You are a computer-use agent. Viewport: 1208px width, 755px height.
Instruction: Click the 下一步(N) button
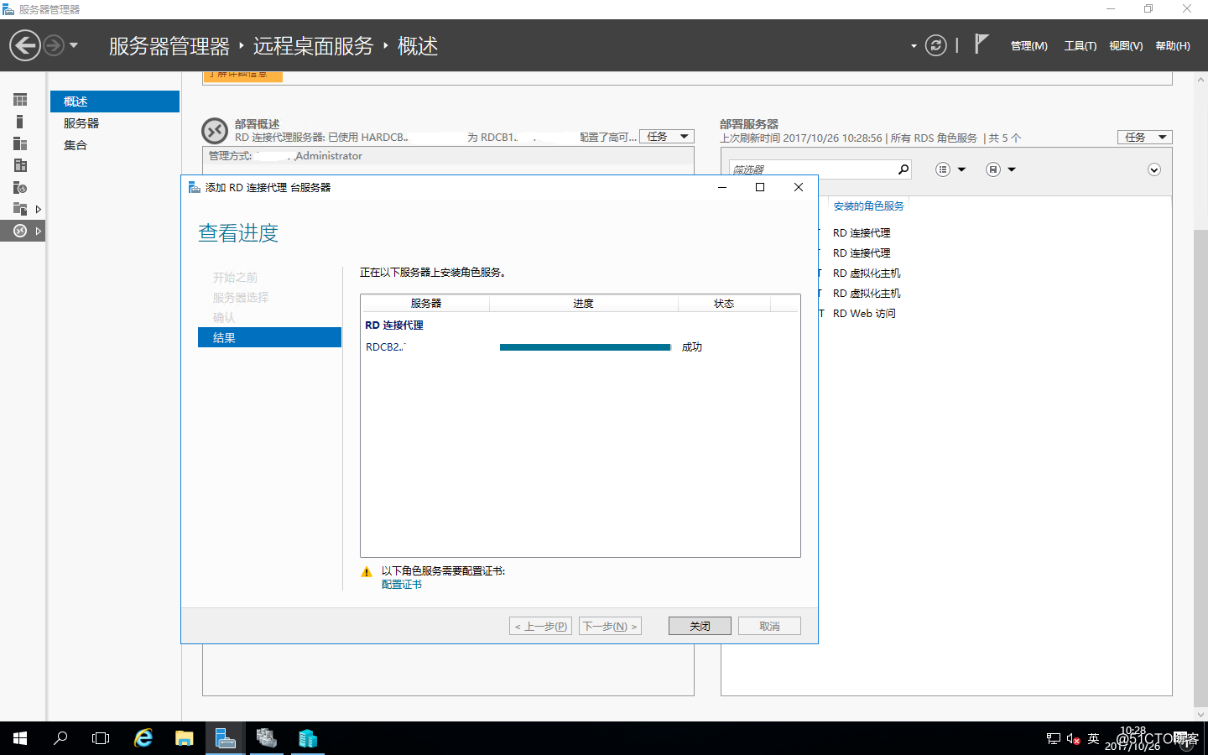coord(610,626)
